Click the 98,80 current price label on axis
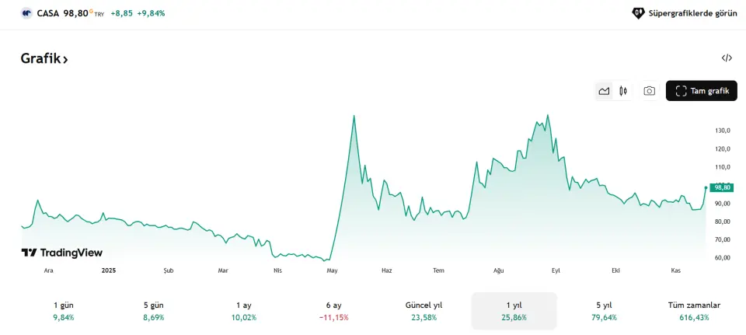 point(723,187)
